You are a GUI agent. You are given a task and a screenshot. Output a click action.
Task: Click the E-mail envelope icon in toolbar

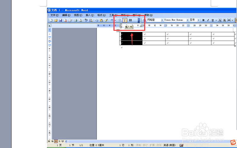coord(70,20)
